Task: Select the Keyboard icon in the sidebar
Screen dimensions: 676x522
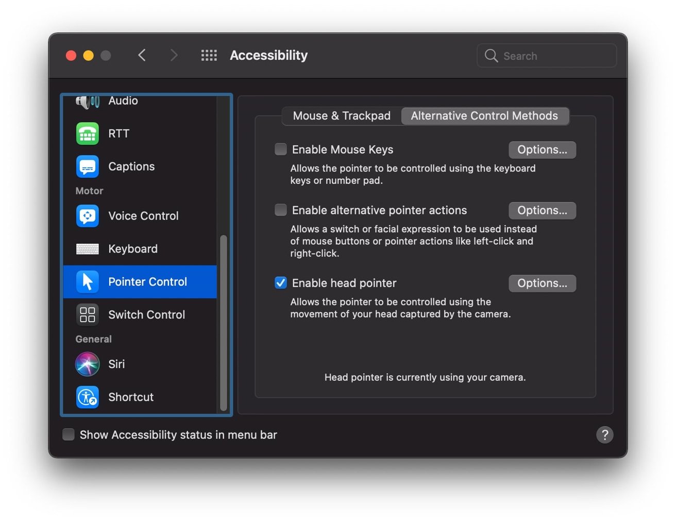Action: tap(87, 249)
